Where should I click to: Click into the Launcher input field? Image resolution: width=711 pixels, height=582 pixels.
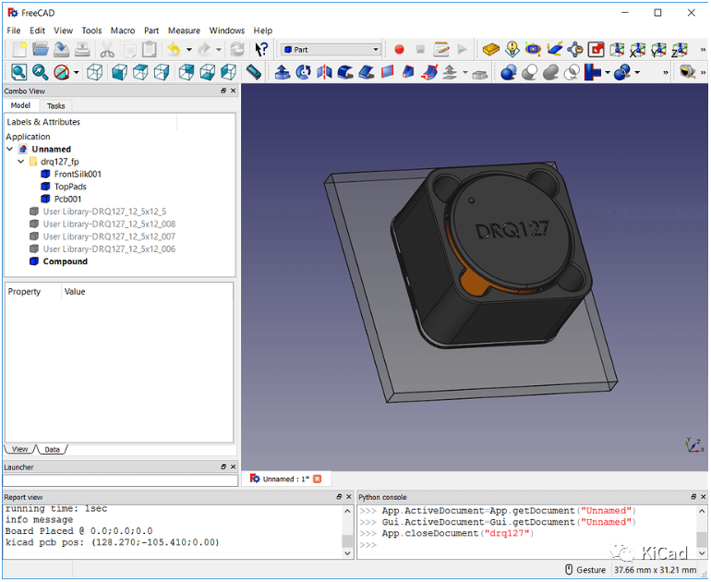coord(120,480)
